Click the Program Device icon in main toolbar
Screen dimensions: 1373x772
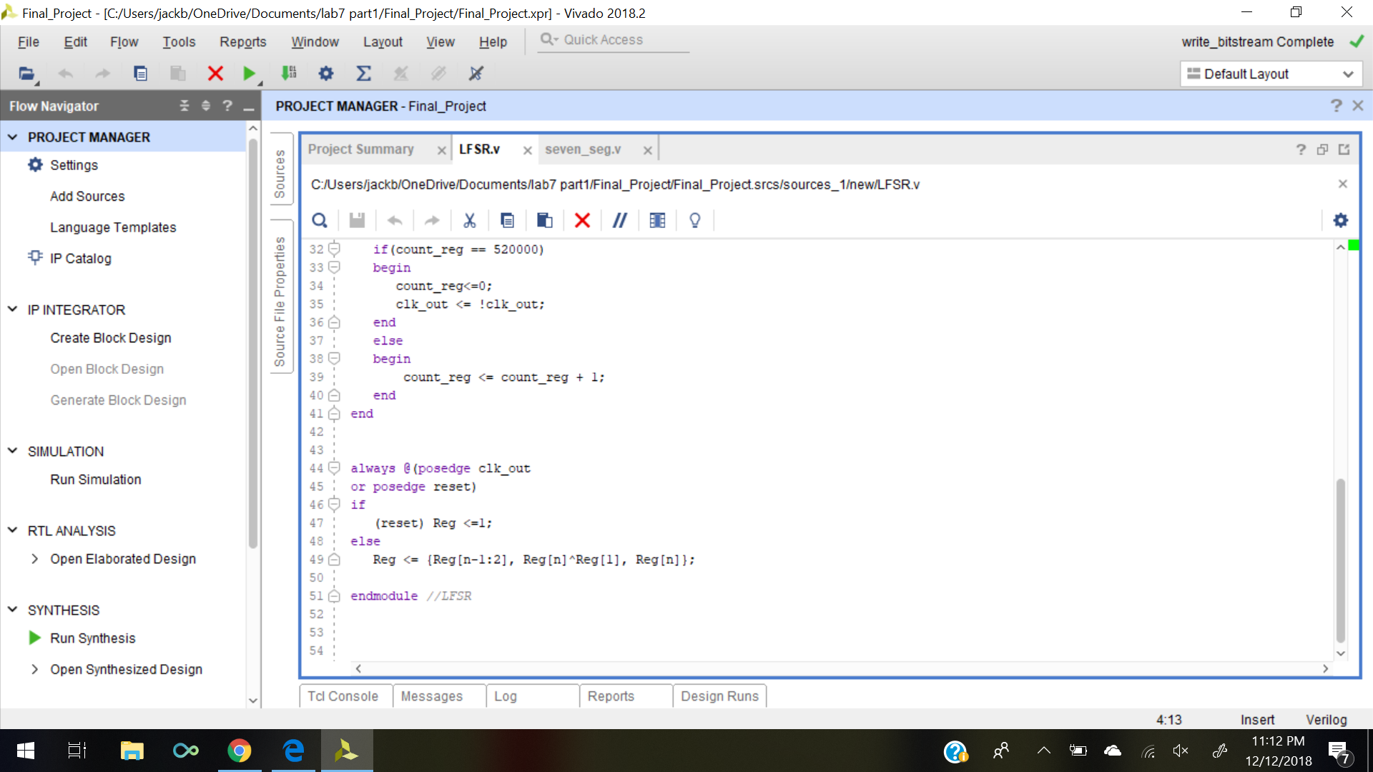click(289, 74)
